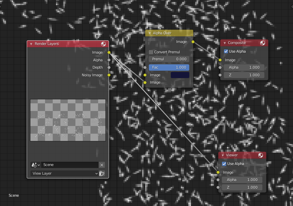
Task: Click the render result sphere icon on Render Layers header
Action: [104, 44]
